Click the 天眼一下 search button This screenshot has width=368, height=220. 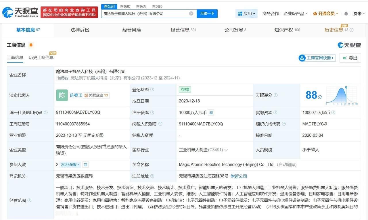tap(207, 13)
